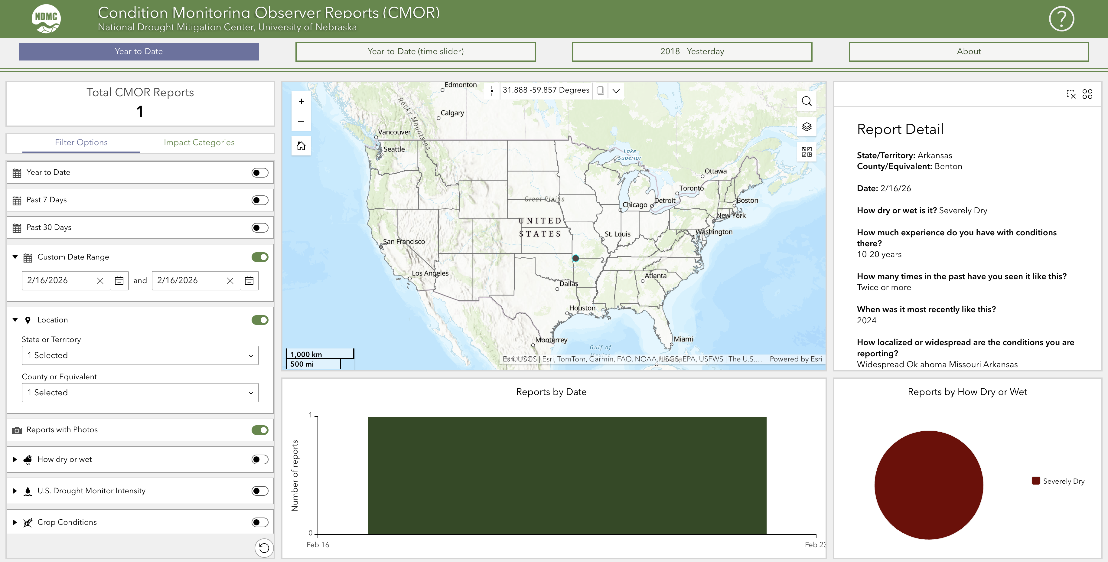
Task: Open the basemap gallery icon
Action: pyautogui.click(x=807, y=152)
